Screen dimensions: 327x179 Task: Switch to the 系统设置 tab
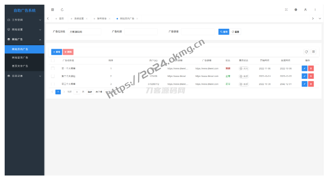click(x=79, y=19)
